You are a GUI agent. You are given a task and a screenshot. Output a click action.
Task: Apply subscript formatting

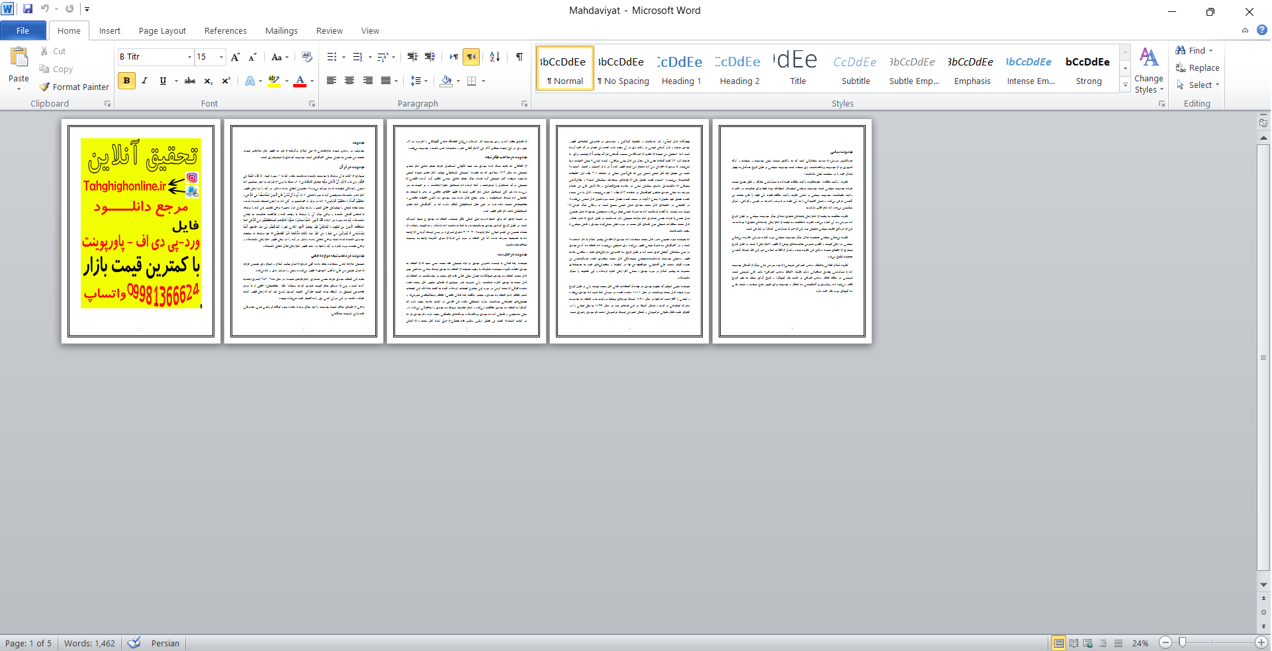[208, 81]
